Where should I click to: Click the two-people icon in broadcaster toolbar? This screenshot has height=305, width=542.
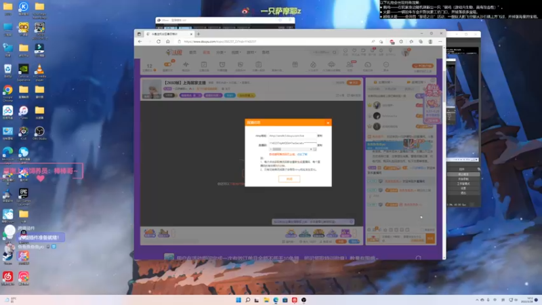click(350, 64)
